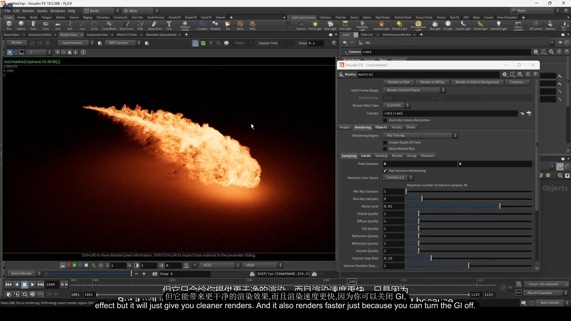Open the sRGB display dropdown

click(x=263, y=265)
